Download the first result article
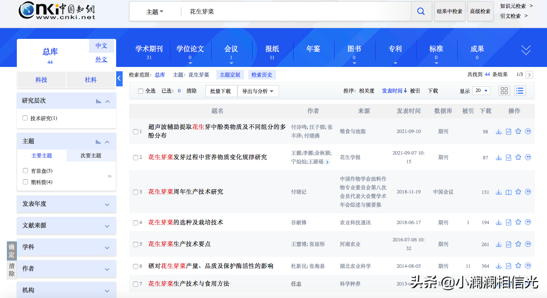Image resolution: width=547 pixels, height=298 pixels. [x=499, y=132]
